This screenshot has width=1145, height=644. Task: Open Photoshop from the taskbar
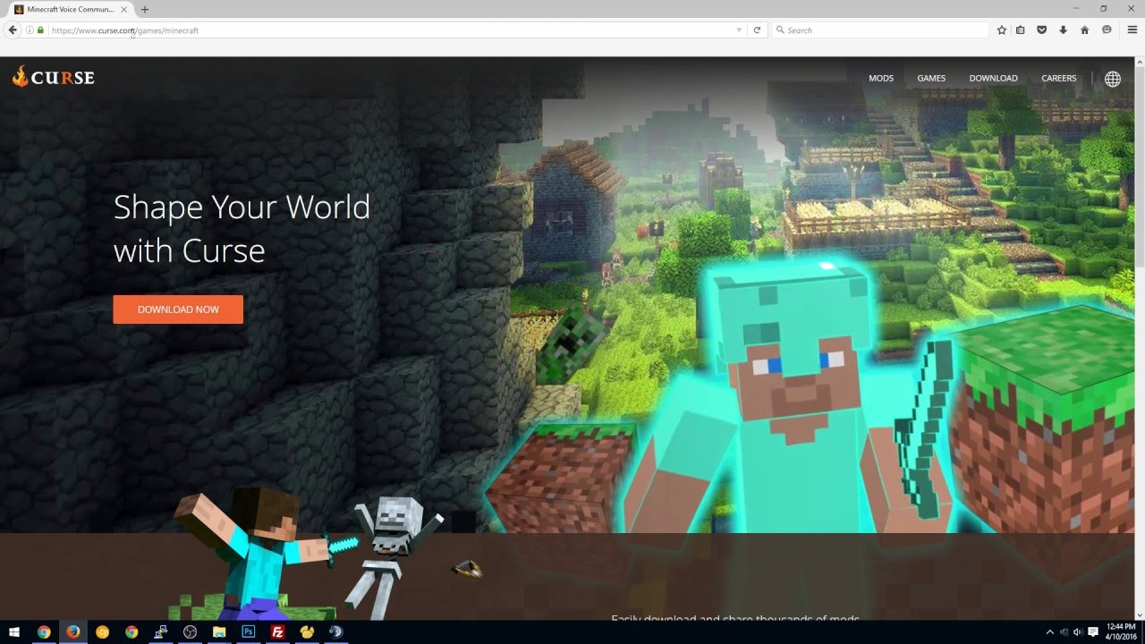pyautogui.click(x=249, y=631)
